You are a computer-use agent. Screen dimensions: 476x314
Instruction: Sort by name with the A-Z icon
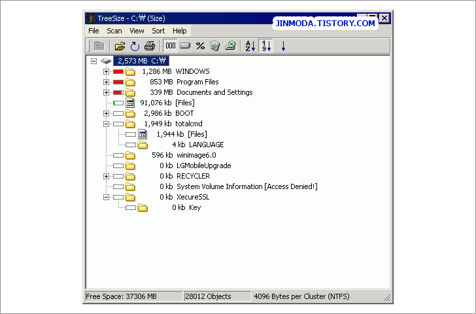click(250, 46)
